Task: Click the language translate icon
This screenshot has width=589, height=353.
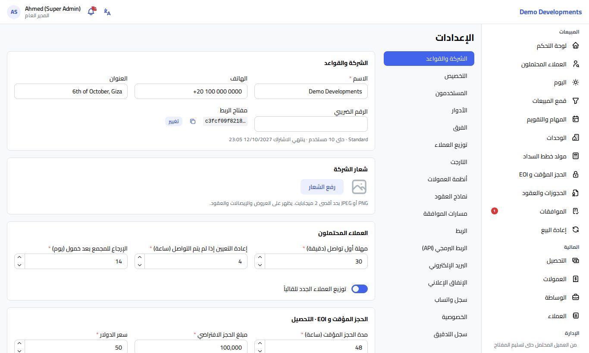Action: pyautogui.click(x=107, y=12)
